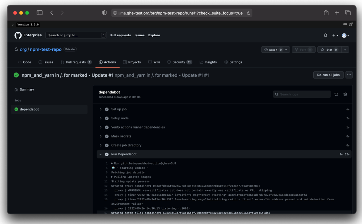Expand the Run github/dependabot-action log group

click(x=144, y=163)
